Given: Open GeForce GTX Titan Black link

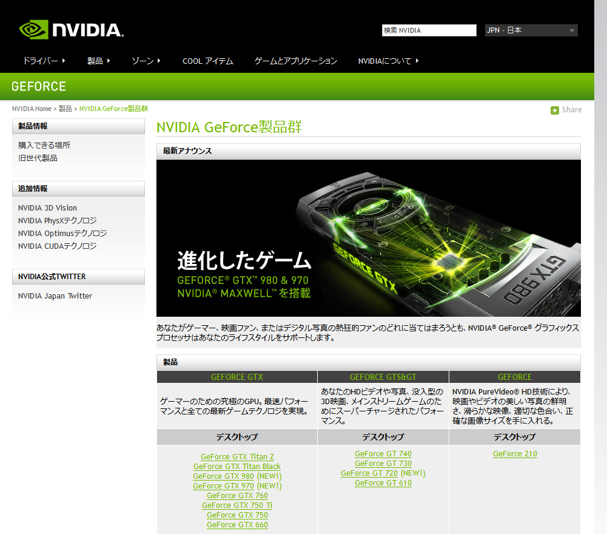Looking at the screenshot, I should [x=237, y=467].
